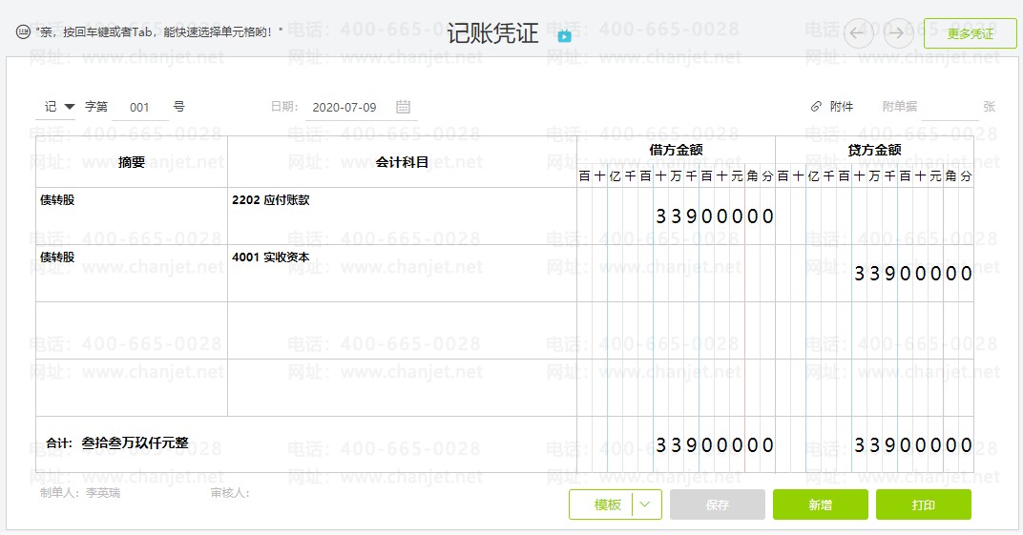This screenshot has height=535, width=1023.
Task: Click the 附单据 count input field
Action: 950,107
